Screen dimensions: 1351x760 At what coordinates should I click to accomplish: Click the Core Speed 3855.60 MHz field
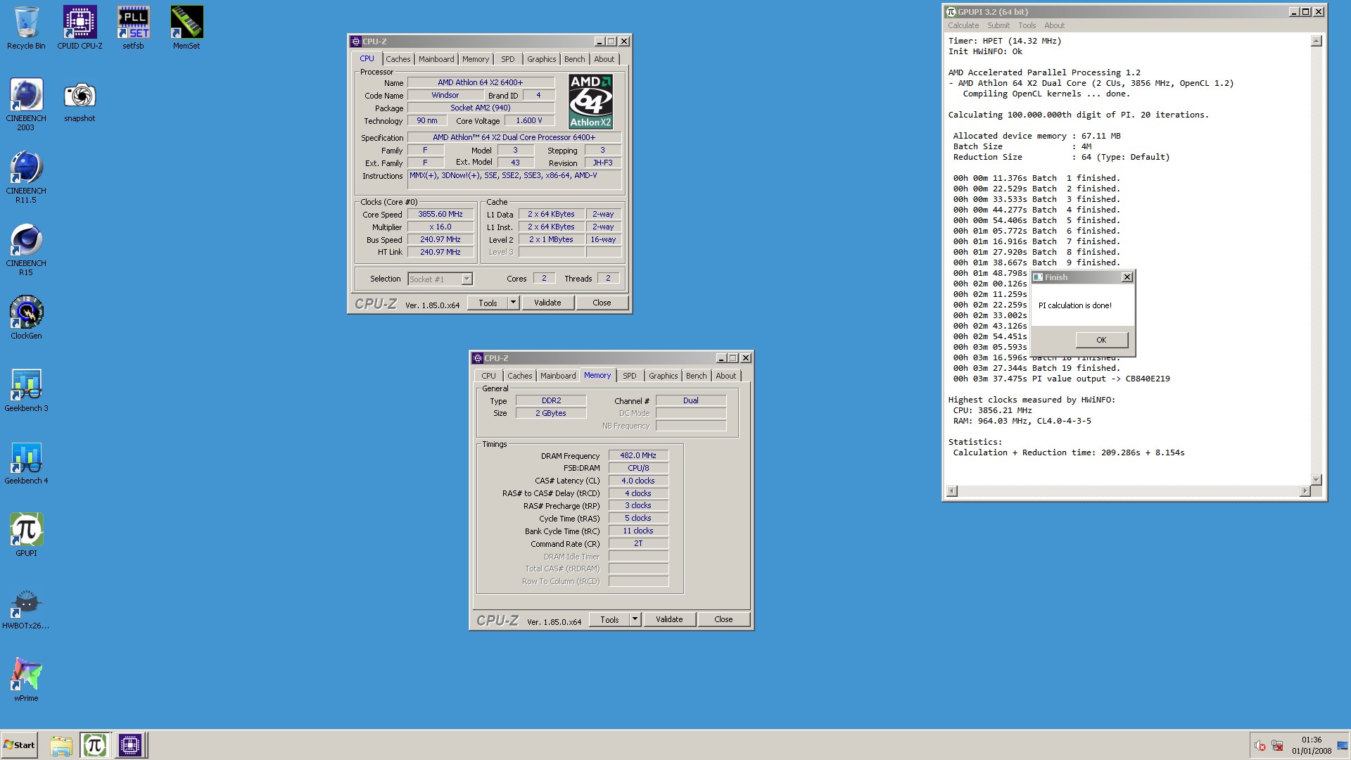[440, 214]
